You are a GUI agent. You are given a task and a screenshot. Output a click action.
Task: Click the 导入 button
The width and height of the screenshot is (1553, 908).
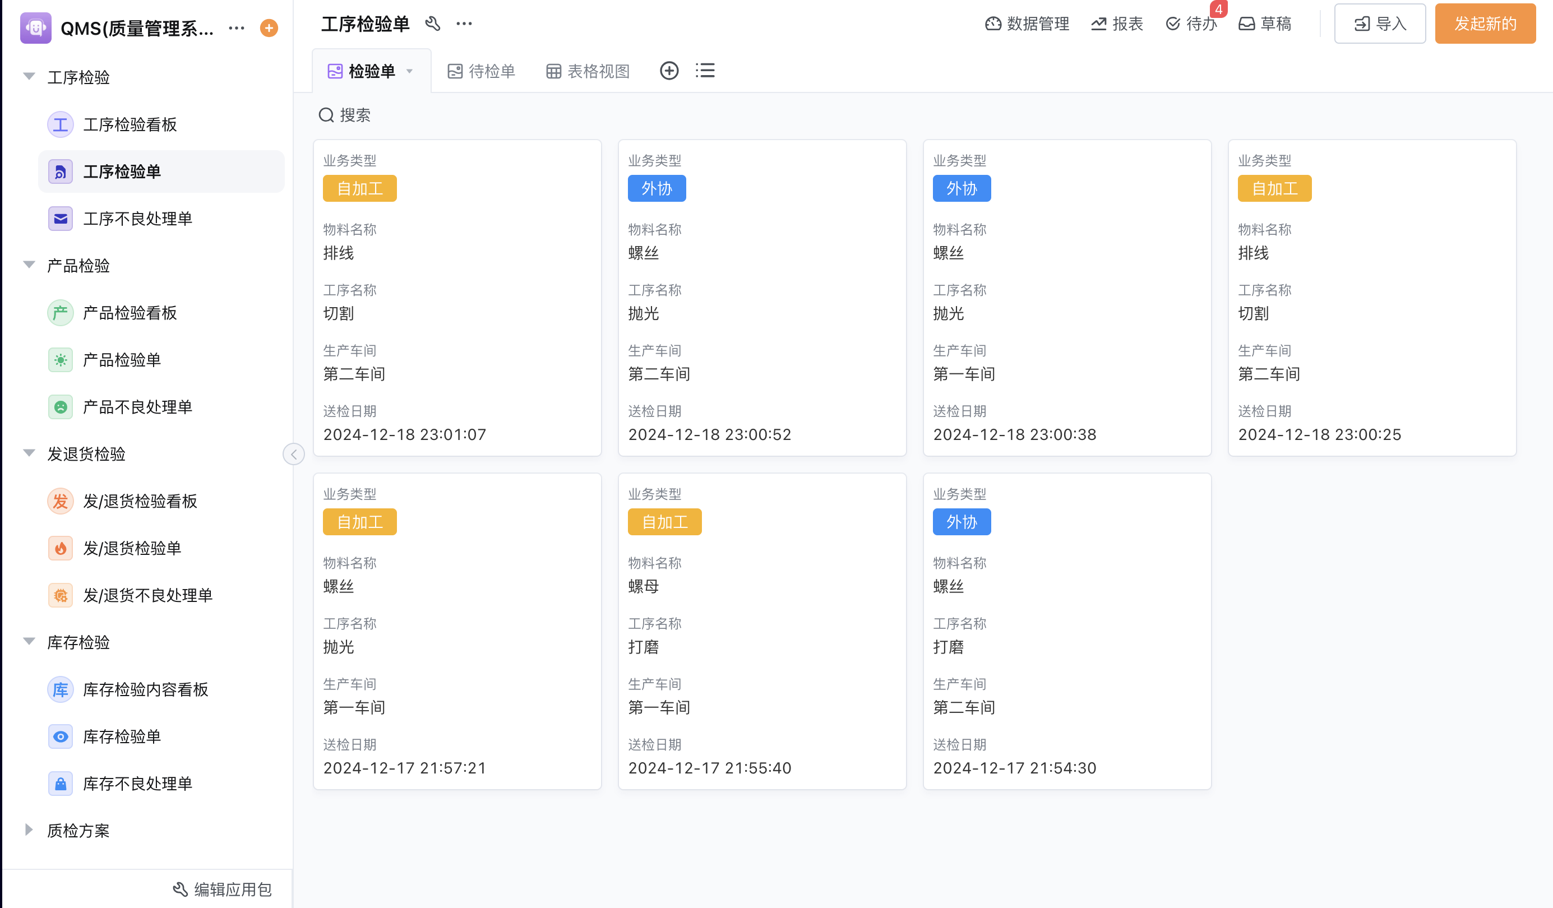[x=1380, y=24]
